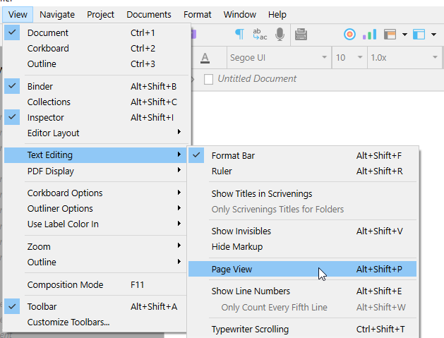The image size is (444, 338).
Task: Open dropdown arrow beside Quick Reference icon
Action: pos(404,35)
